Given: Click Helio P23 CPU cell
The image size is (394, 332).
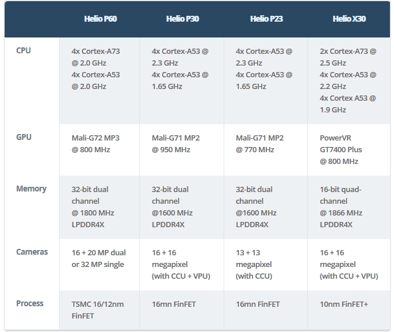Looking at the screenshot, I should pos(266,81).
